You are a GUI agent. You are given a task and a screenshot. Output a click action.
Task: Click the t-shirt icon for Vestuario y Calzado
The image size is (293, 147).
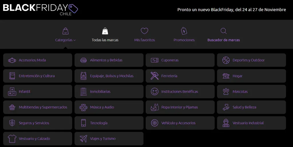12,139
